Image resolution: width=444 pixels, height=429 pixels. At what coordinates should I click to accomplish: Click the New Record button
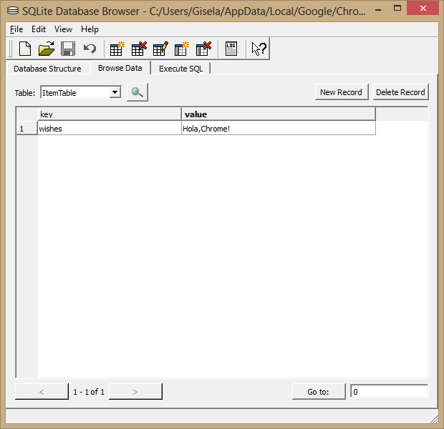(x=341, y=92)
